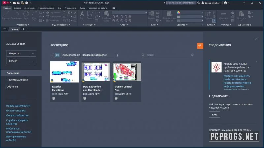The height and width of the screenshot is (148, 264).
Task: Switch recent files to list view
Action: [x=52, y=55]
